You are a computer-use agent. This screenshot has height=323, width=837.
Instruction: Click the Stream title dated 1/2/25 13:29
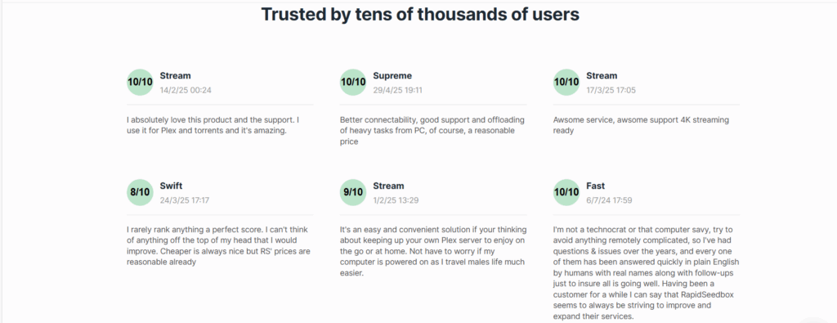coord(388,186)
